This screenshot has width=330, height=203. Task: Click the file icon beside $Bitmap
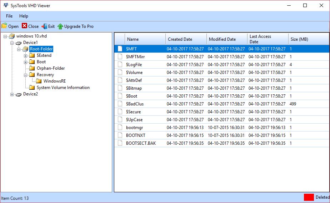pos(120,88)
